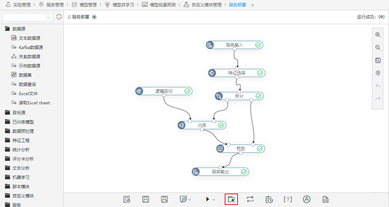Click the deploy service folder-upload icon

pos(231,199)
